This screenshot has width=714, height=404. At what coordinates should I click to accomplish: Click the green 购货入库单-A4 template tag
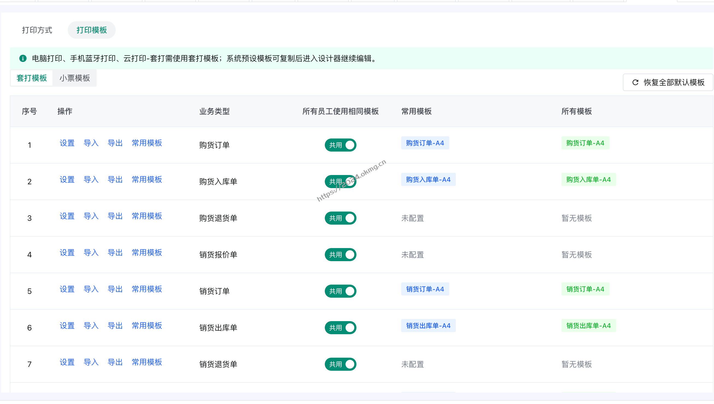point(588,180)
